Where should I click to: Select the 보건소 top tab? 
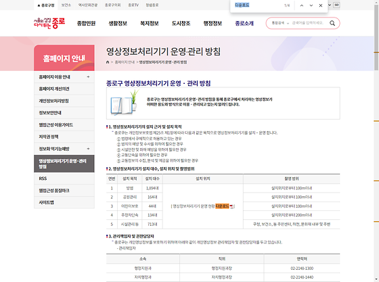[66, 5]
